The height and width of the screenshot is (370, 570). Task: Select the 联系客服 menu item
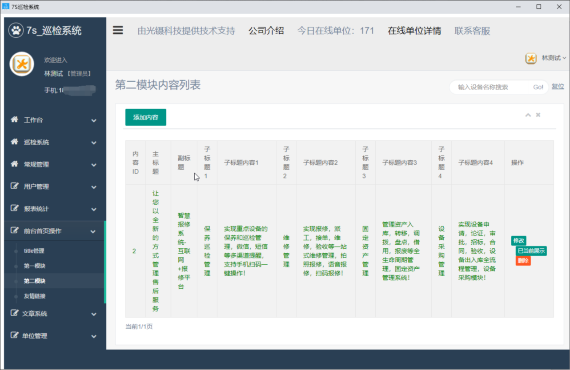471,31
